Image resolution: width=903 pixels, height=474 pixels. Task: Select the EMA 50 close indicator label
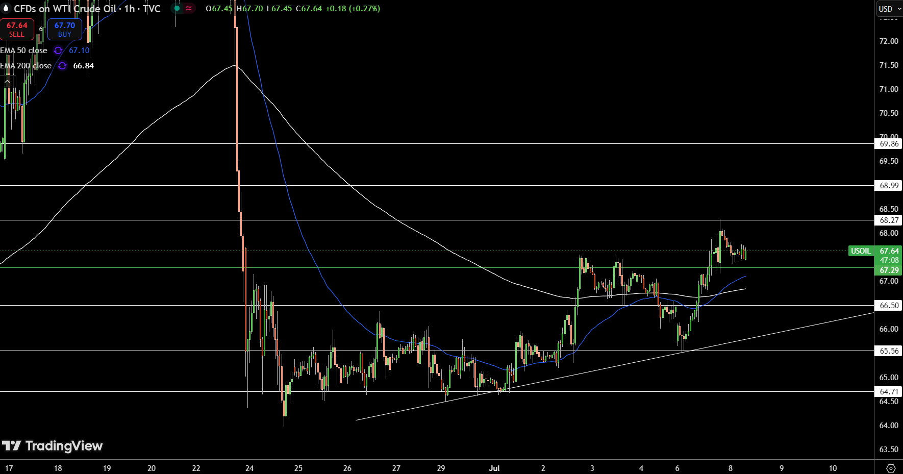click(x=23, y=51)
